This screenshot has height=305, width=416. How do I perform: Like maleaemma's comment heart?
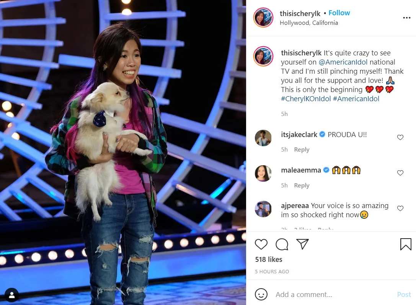[x=400, y=173]
